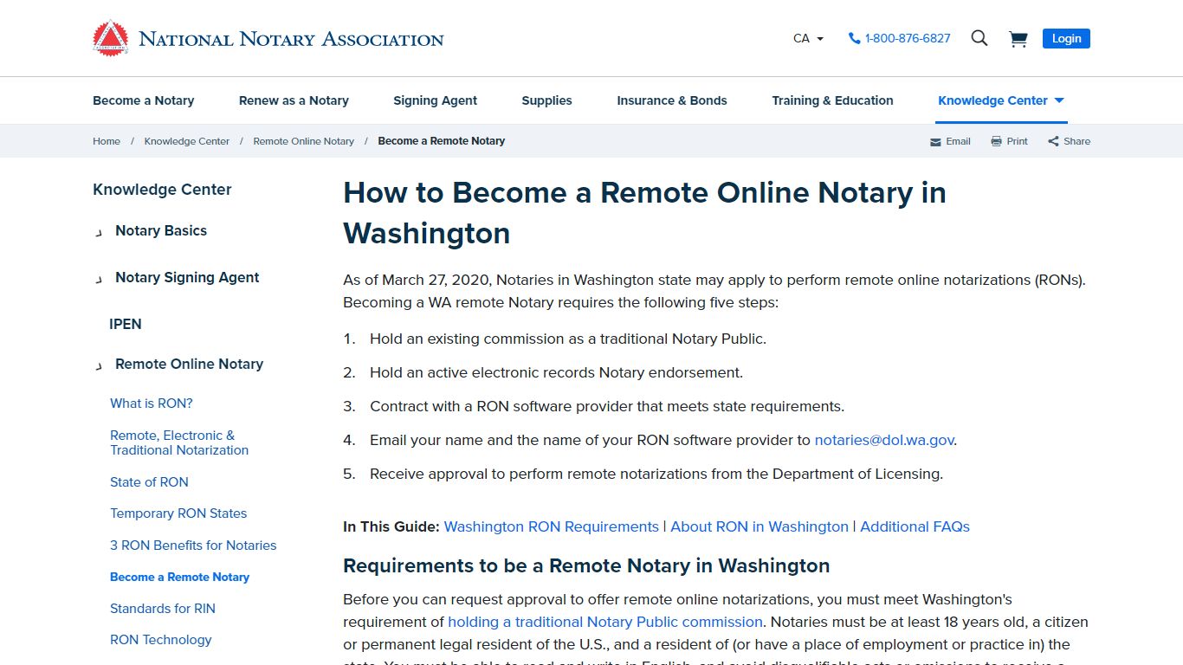The height and width of the screenshot is (665, 1183).
Task: Expand the Notary Basics section arrow
Action: click(99, 232)
